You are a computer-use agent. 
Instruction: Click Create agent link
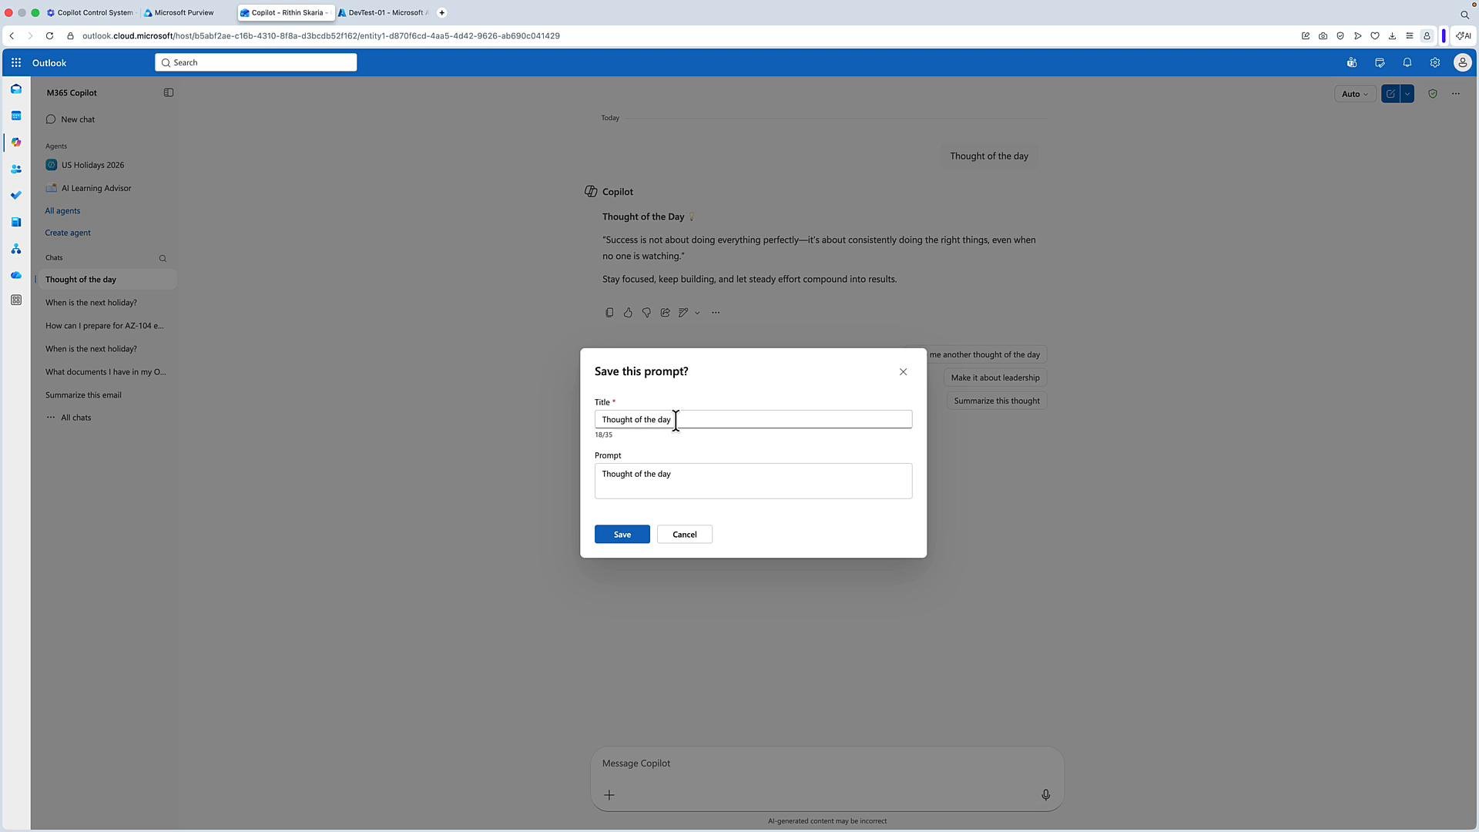pyautogui.click(x=68, y=233)
